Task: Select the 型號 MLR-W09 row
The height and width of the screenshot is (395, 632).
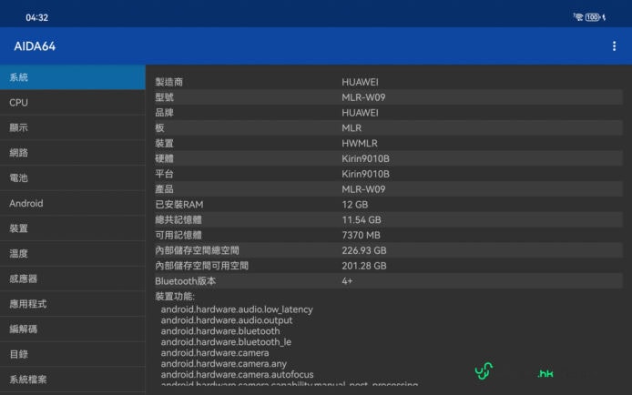Action: pos(389,97)
